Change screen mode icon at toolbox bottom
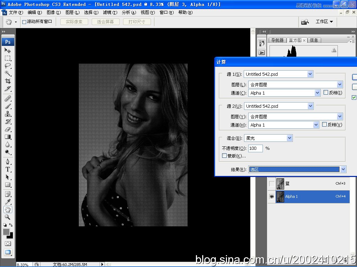The width and height of the screenshot is (357, 267). 8,252
